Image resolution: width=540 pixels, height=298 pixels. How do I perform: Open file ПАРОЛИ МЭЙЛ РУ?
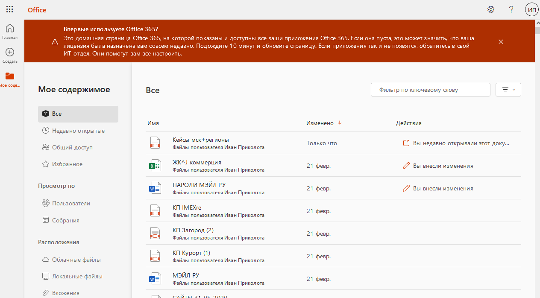(x=199, y=185)
